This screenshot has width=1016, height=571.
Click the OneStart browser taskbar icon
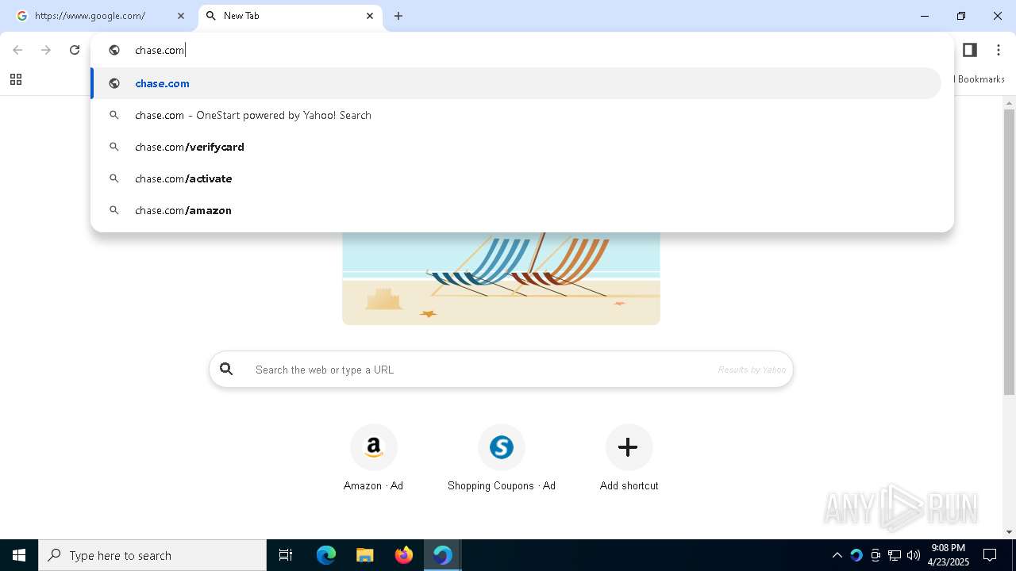pyautogui.click(x=443, y=555)
